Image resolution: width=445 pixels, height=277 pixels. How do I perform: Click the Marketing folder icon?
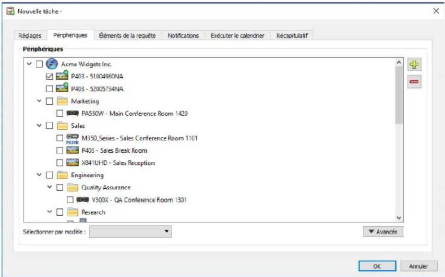click(x=62, y=101)
